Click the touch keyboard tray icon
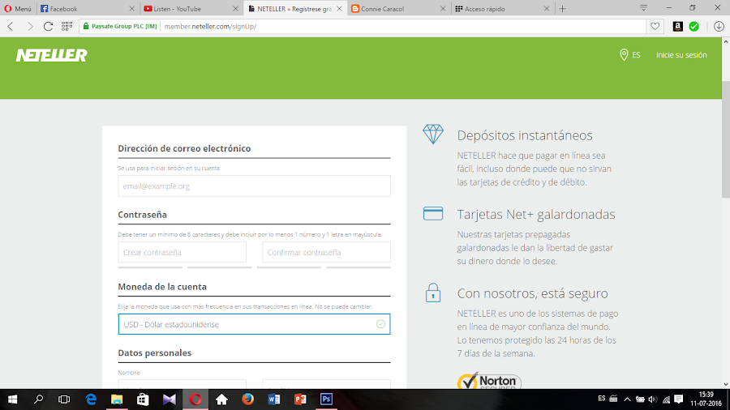This screenshot has width=730, height=410. coord(614,399)
